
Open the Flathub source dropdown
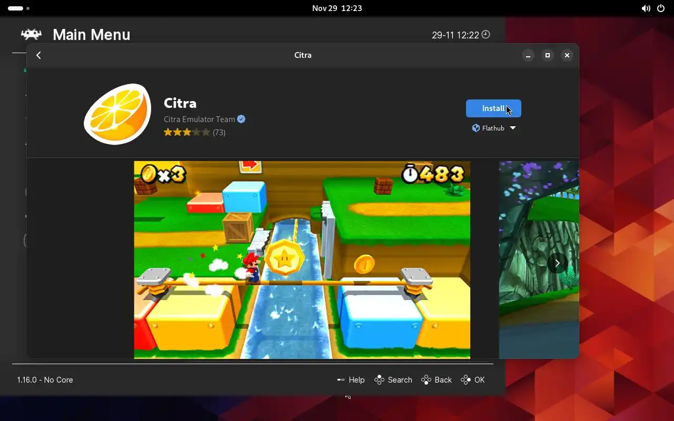point(494,128)
